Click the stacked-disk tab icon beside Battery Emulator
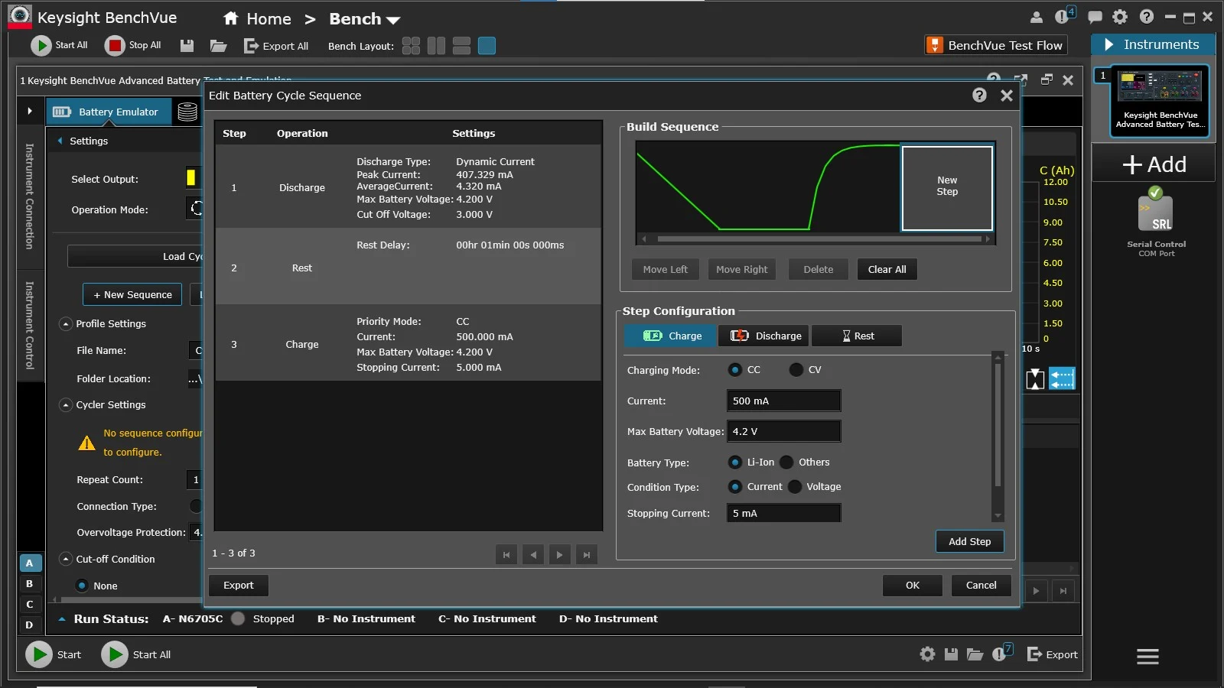 187,112
